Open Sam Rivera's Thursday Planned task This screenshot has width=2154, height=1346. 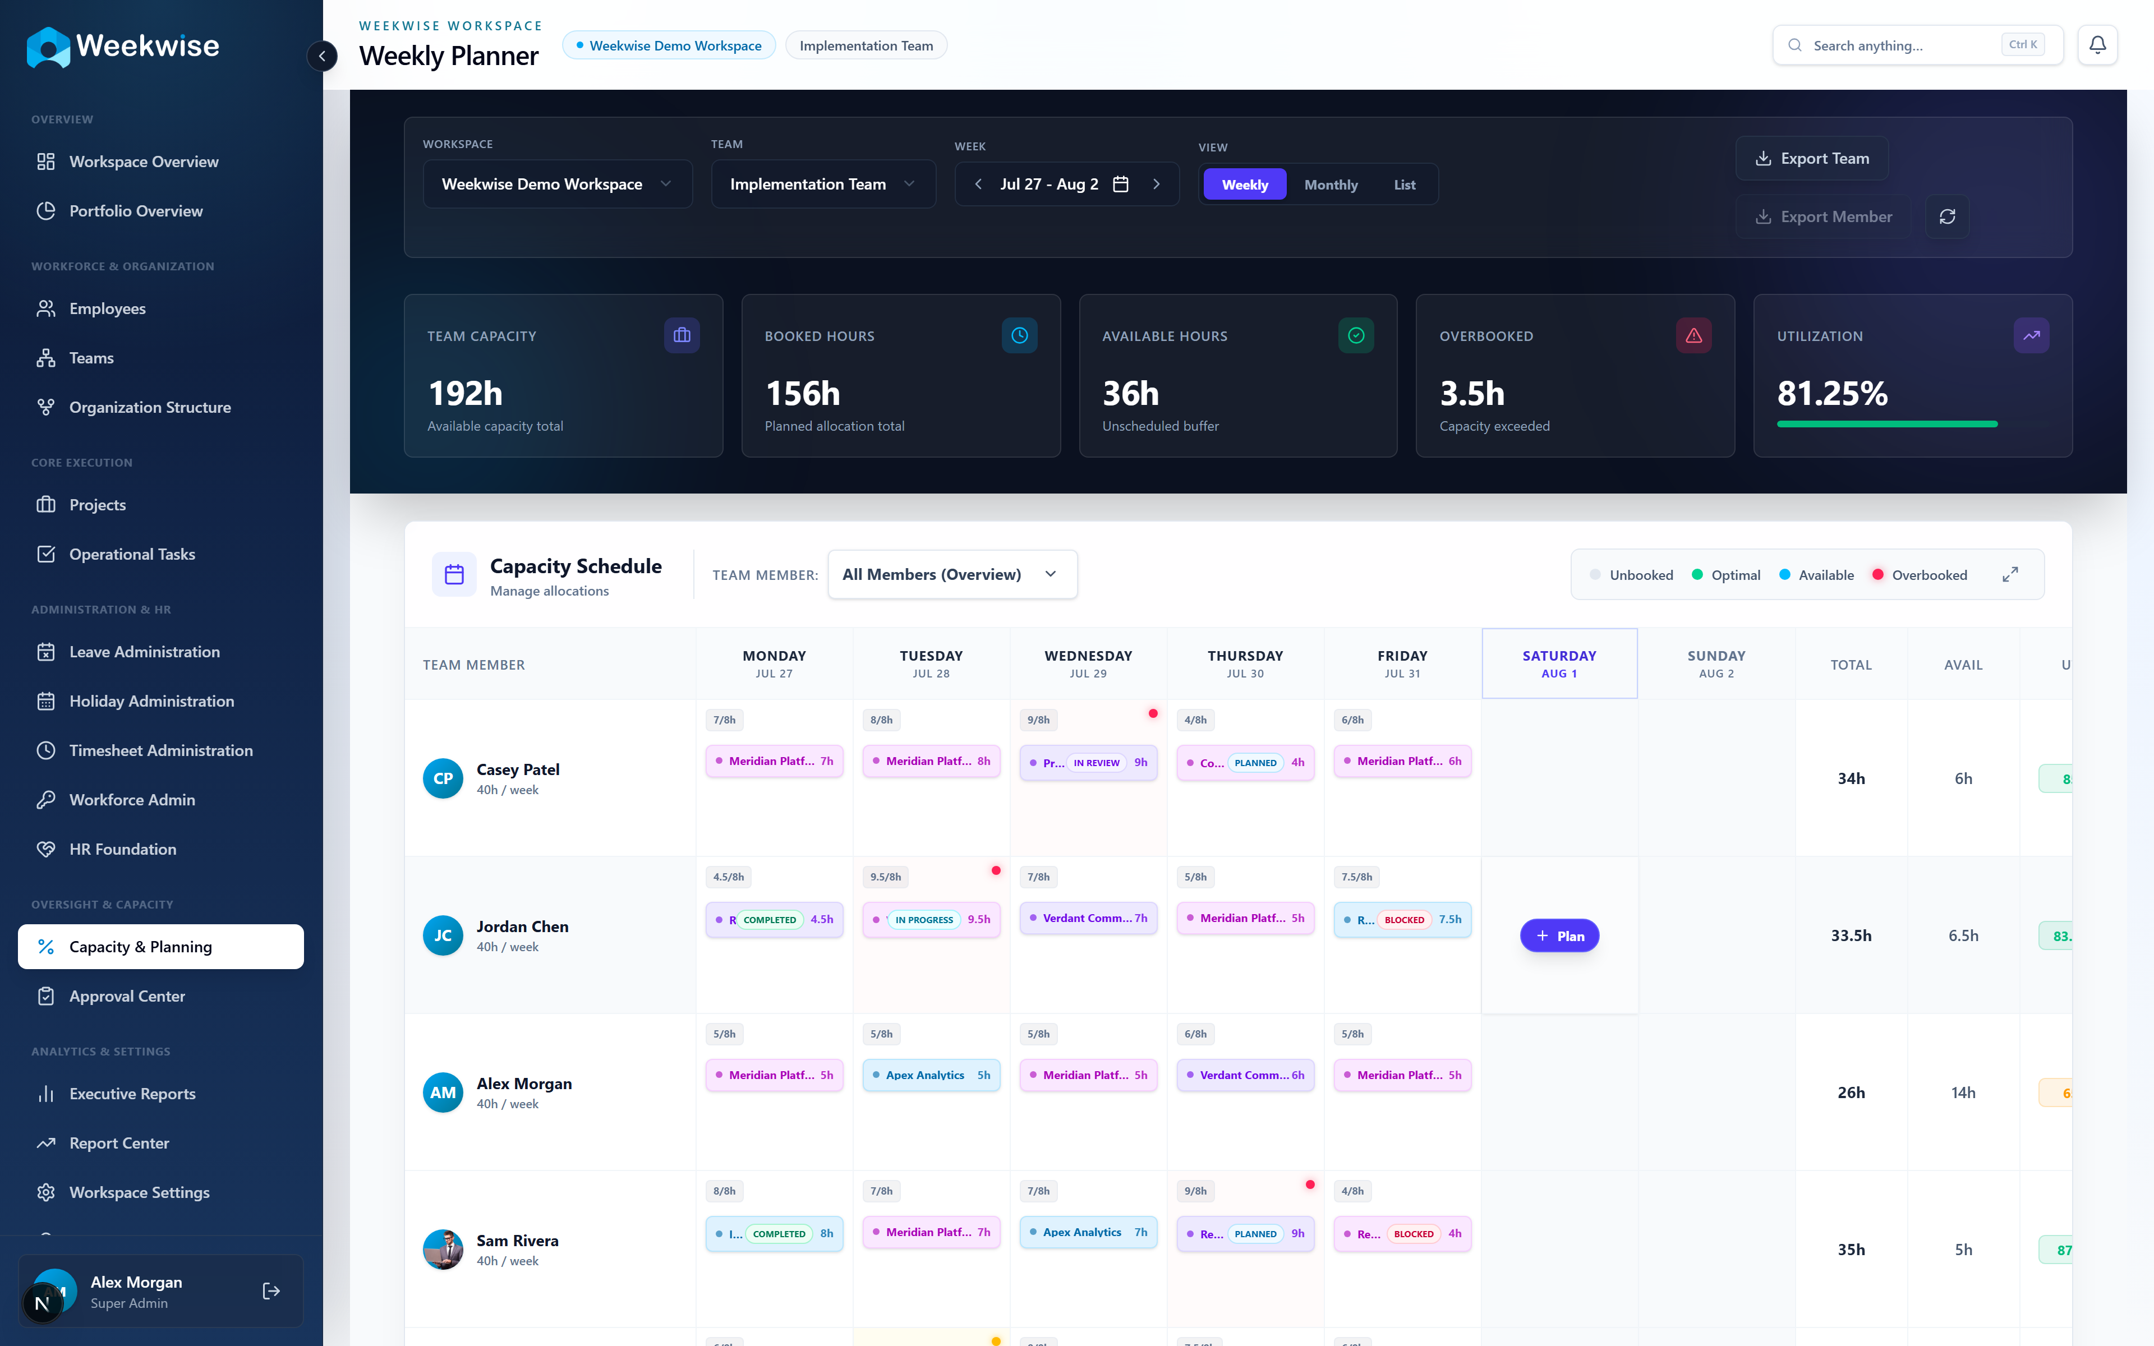click(x=1245, y=1234)
